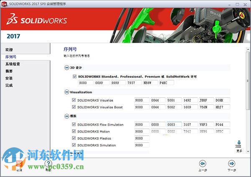Collapse the 模拟 section
The width and height of the screenshot is (251, 177).
point(67,116)
